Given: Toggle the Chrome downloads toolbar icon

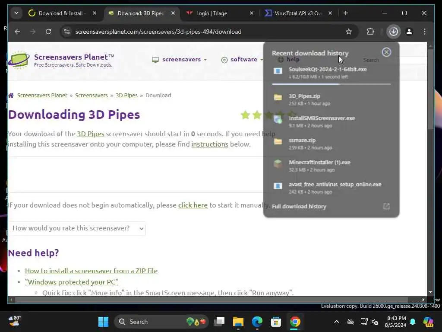Looking at the screenshot, I should (x=393, y=32).
